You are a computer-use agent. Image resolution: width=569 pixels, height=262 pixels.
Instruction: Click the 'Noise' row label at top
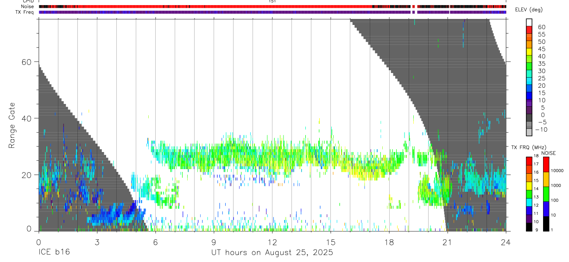point(28,6)
